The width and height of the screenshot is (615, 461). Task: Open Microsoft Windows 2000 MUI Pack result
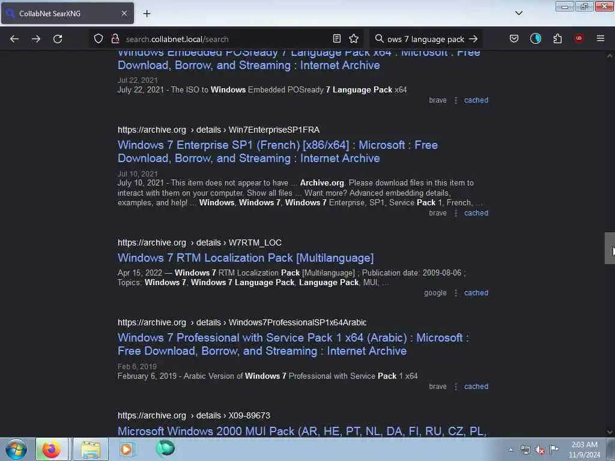(x=302, y=431)
